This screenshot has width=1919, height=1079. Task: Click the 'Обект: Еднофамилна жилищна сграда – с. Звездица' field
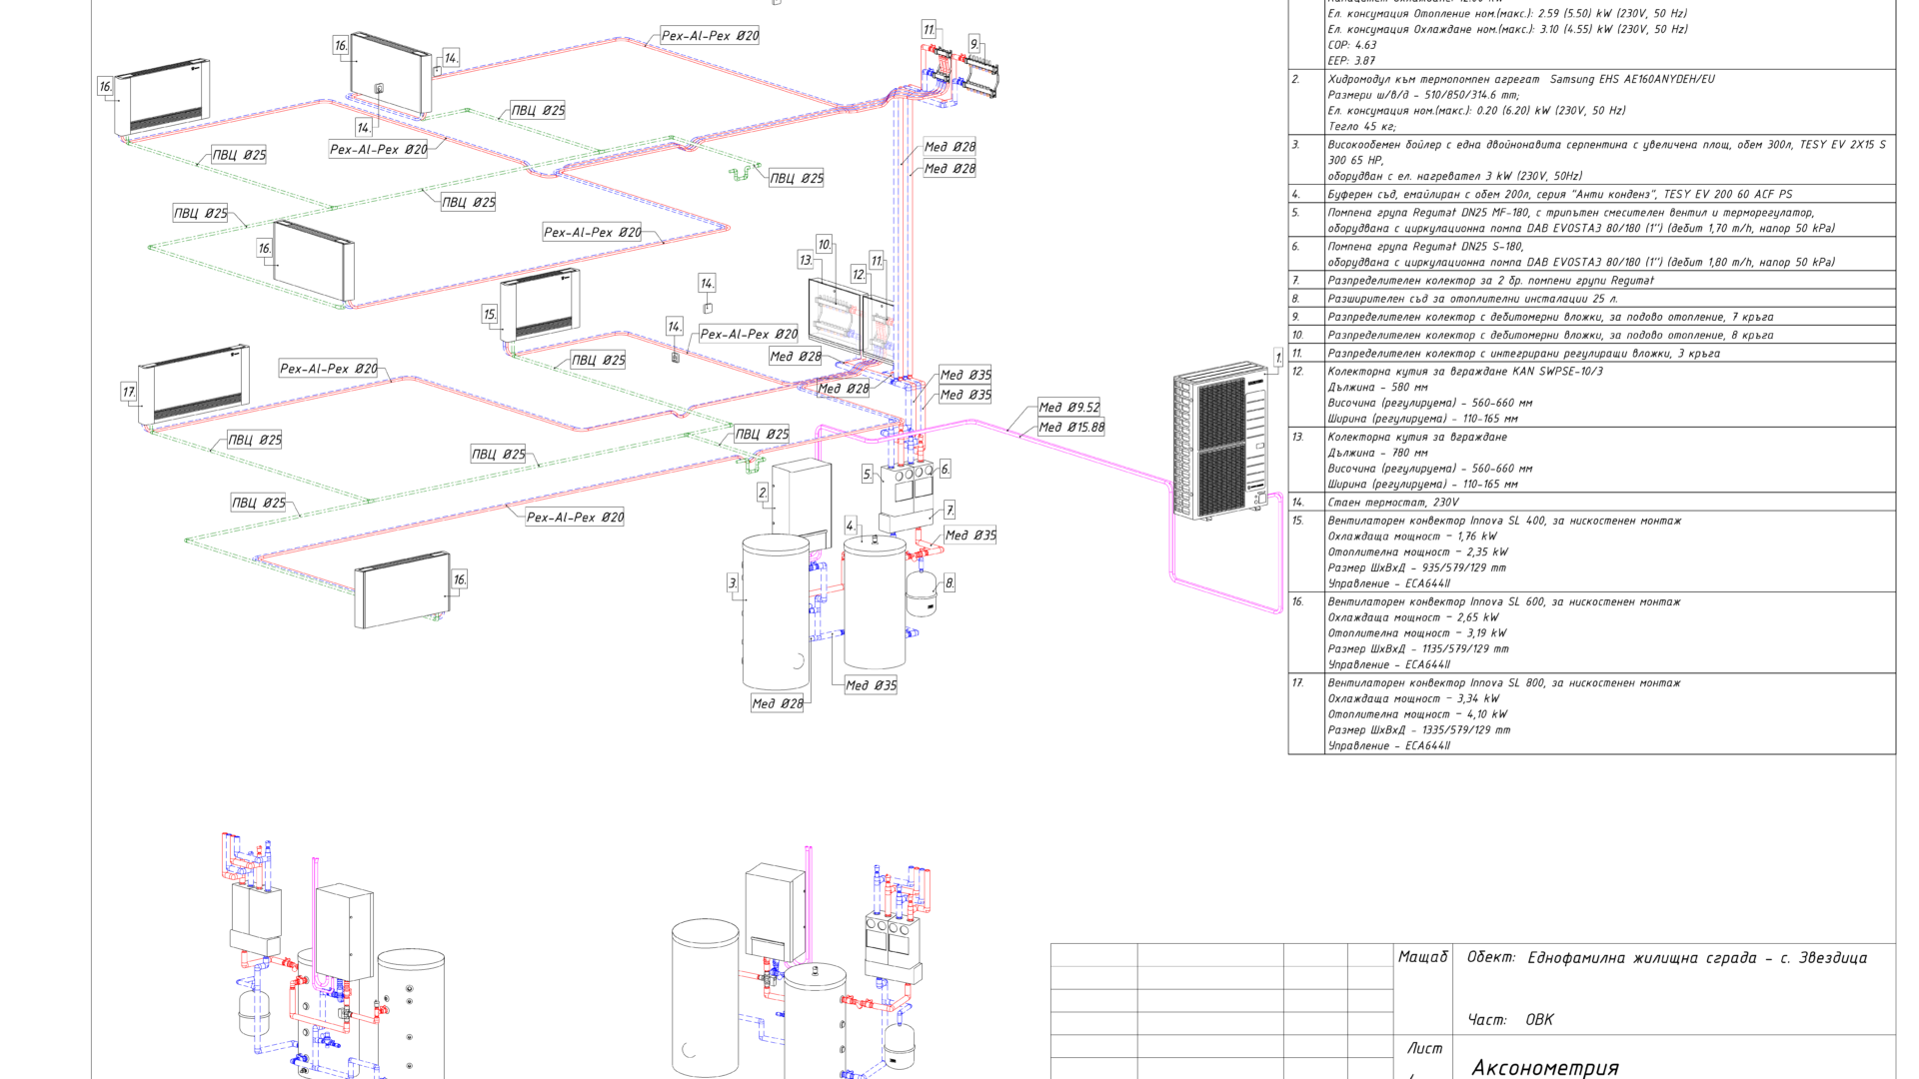[1667, 958]
